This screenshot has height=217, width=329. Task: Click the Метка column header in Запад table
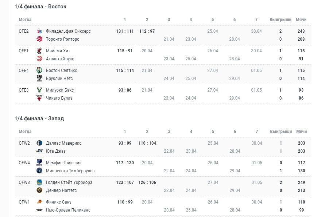(x=25, y=132)
